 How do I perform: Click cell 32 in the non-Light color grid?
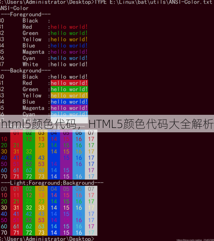[29, 152]
